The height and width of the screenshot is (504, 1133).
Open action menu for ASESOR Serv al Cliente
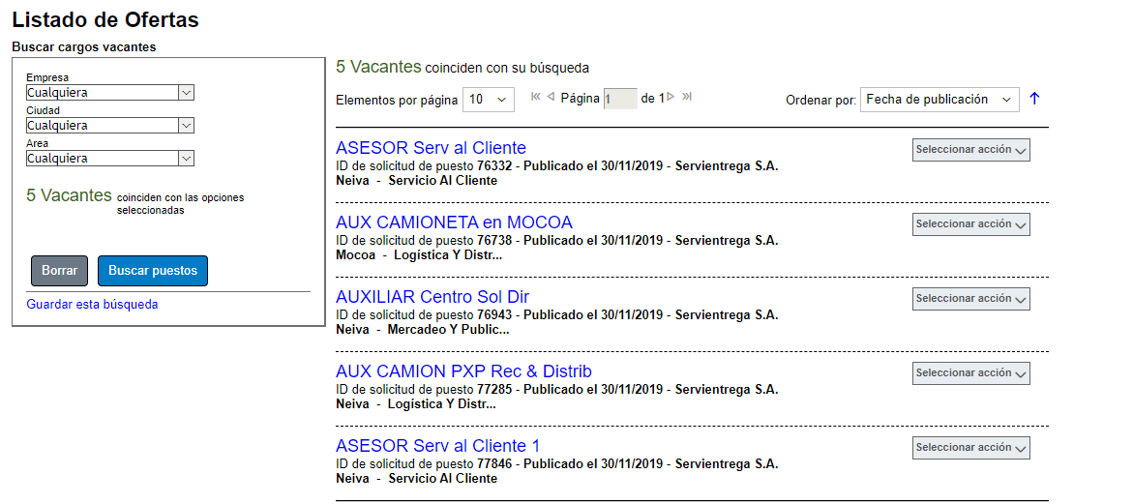click(970, 150)
